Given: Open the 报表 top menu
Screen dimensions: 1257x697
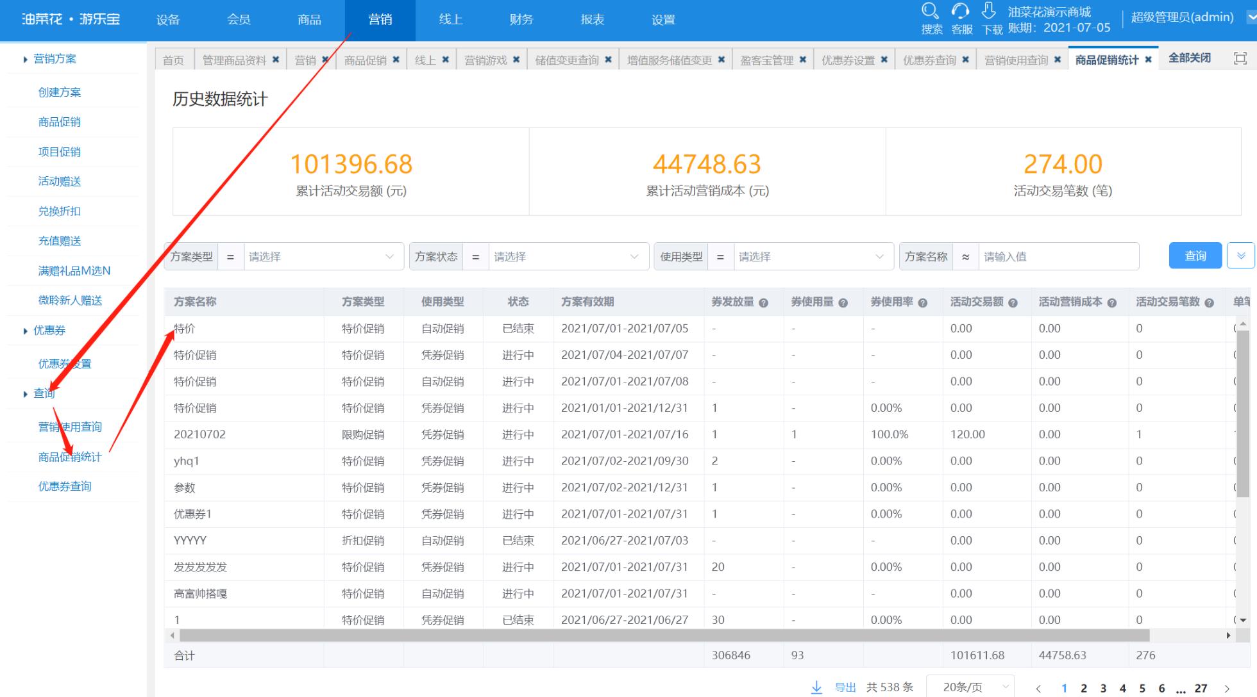Looking at the screenshot, I should pos(593,20).
